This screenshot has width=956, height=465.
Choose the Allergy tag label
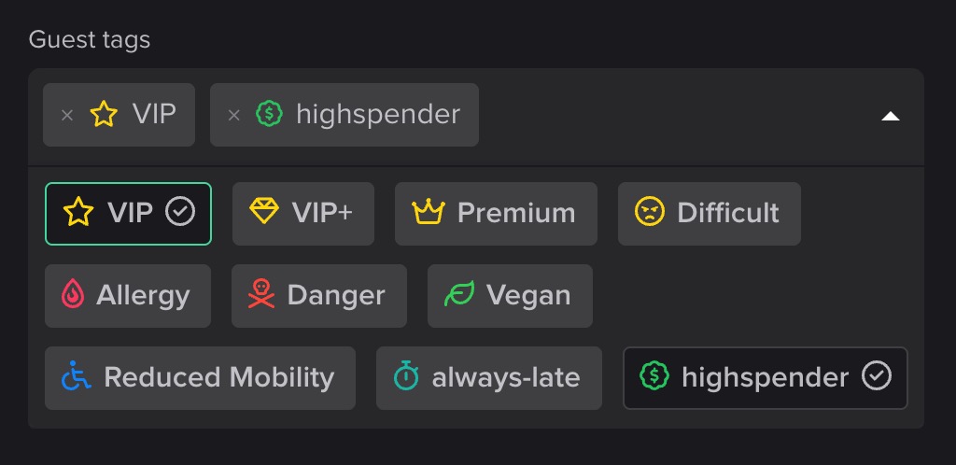click(x=143, y=295)
